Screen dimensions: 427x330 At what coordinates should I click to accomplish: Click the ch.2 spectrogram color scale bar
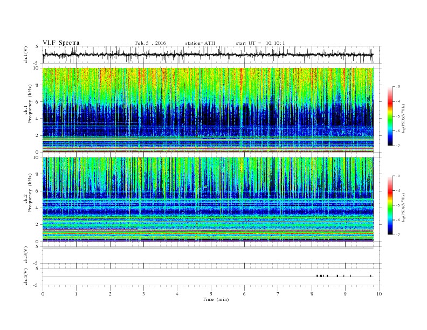[390, 205]
